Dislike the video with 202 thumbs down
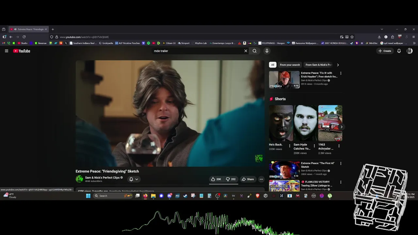The image size is (418, 235). [x=231, y=179]
